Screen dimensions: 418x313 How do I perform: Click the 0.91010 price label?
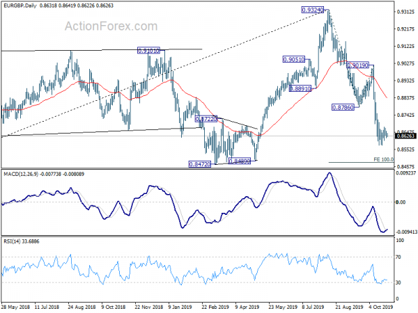(x=148, y=51)
